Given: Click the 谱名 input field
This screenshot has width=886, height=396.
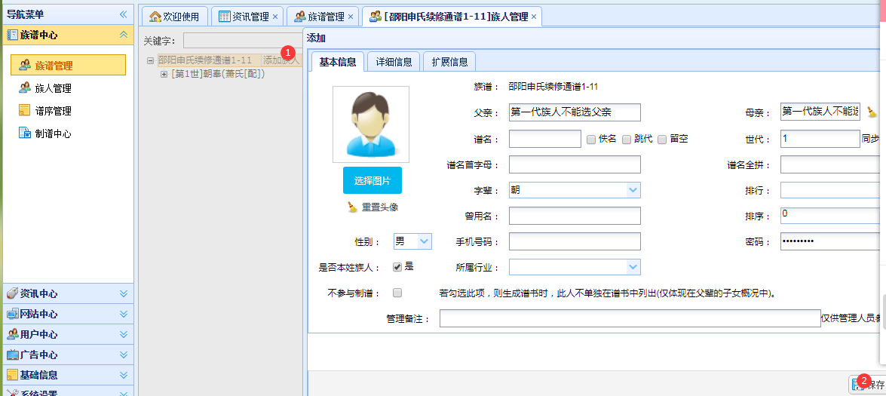Looking at the screenshot, I should pyautogui.click(x=544, y=139).
